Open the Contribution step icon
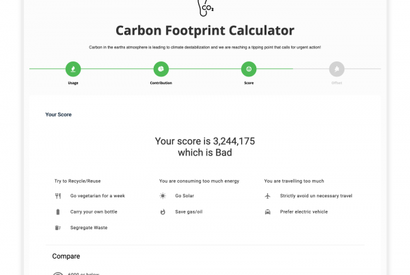The width and height of the screenshot is (410, 275). 161,69
